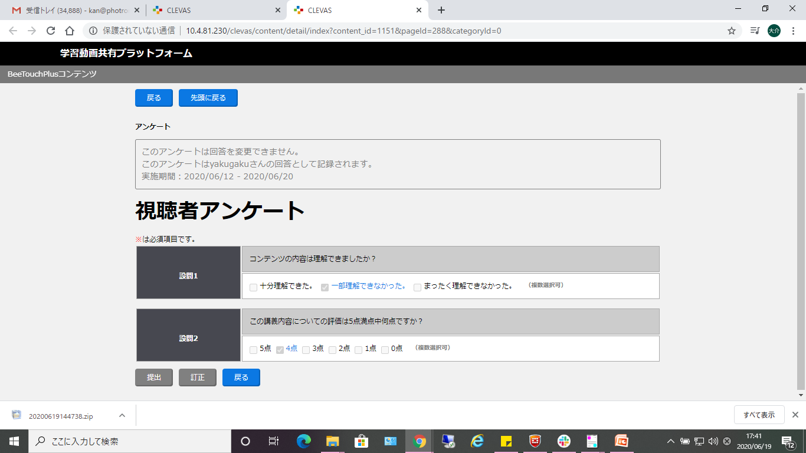This screenshot has width=806, height=453.
Task: Open the Chrome profile avatar
Action: [774, 31]
